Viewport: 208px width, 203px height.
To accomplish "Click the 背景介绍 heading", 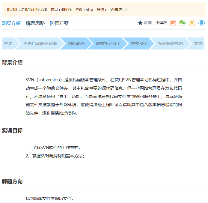I will tap(12, 62).
